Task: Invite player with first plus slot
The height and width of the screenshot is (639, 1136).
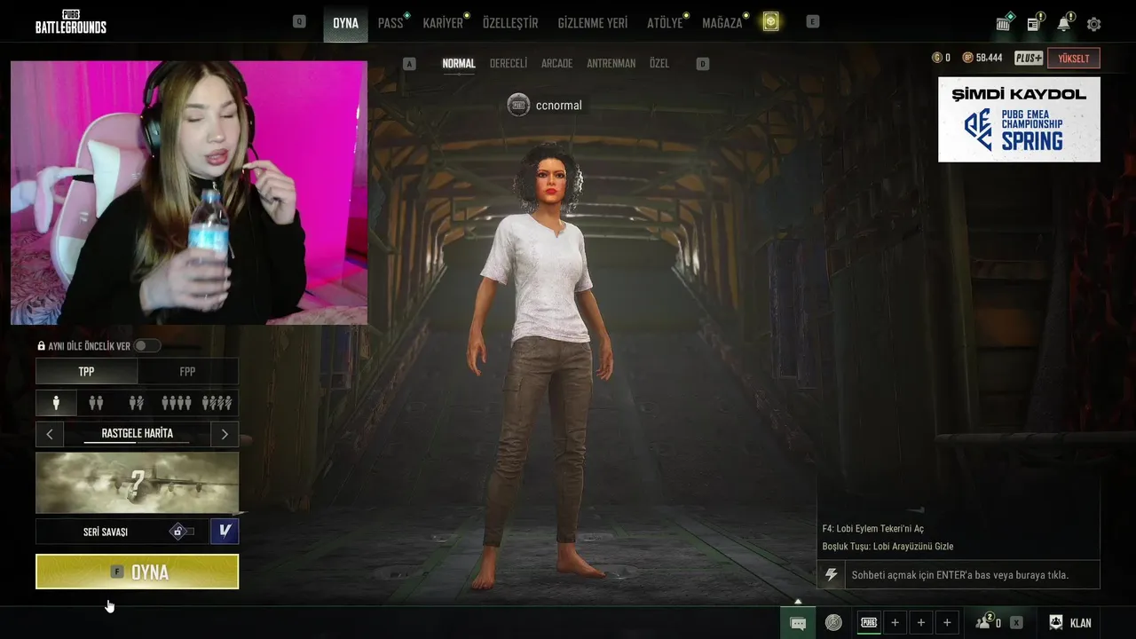Action: pos(895,623)
